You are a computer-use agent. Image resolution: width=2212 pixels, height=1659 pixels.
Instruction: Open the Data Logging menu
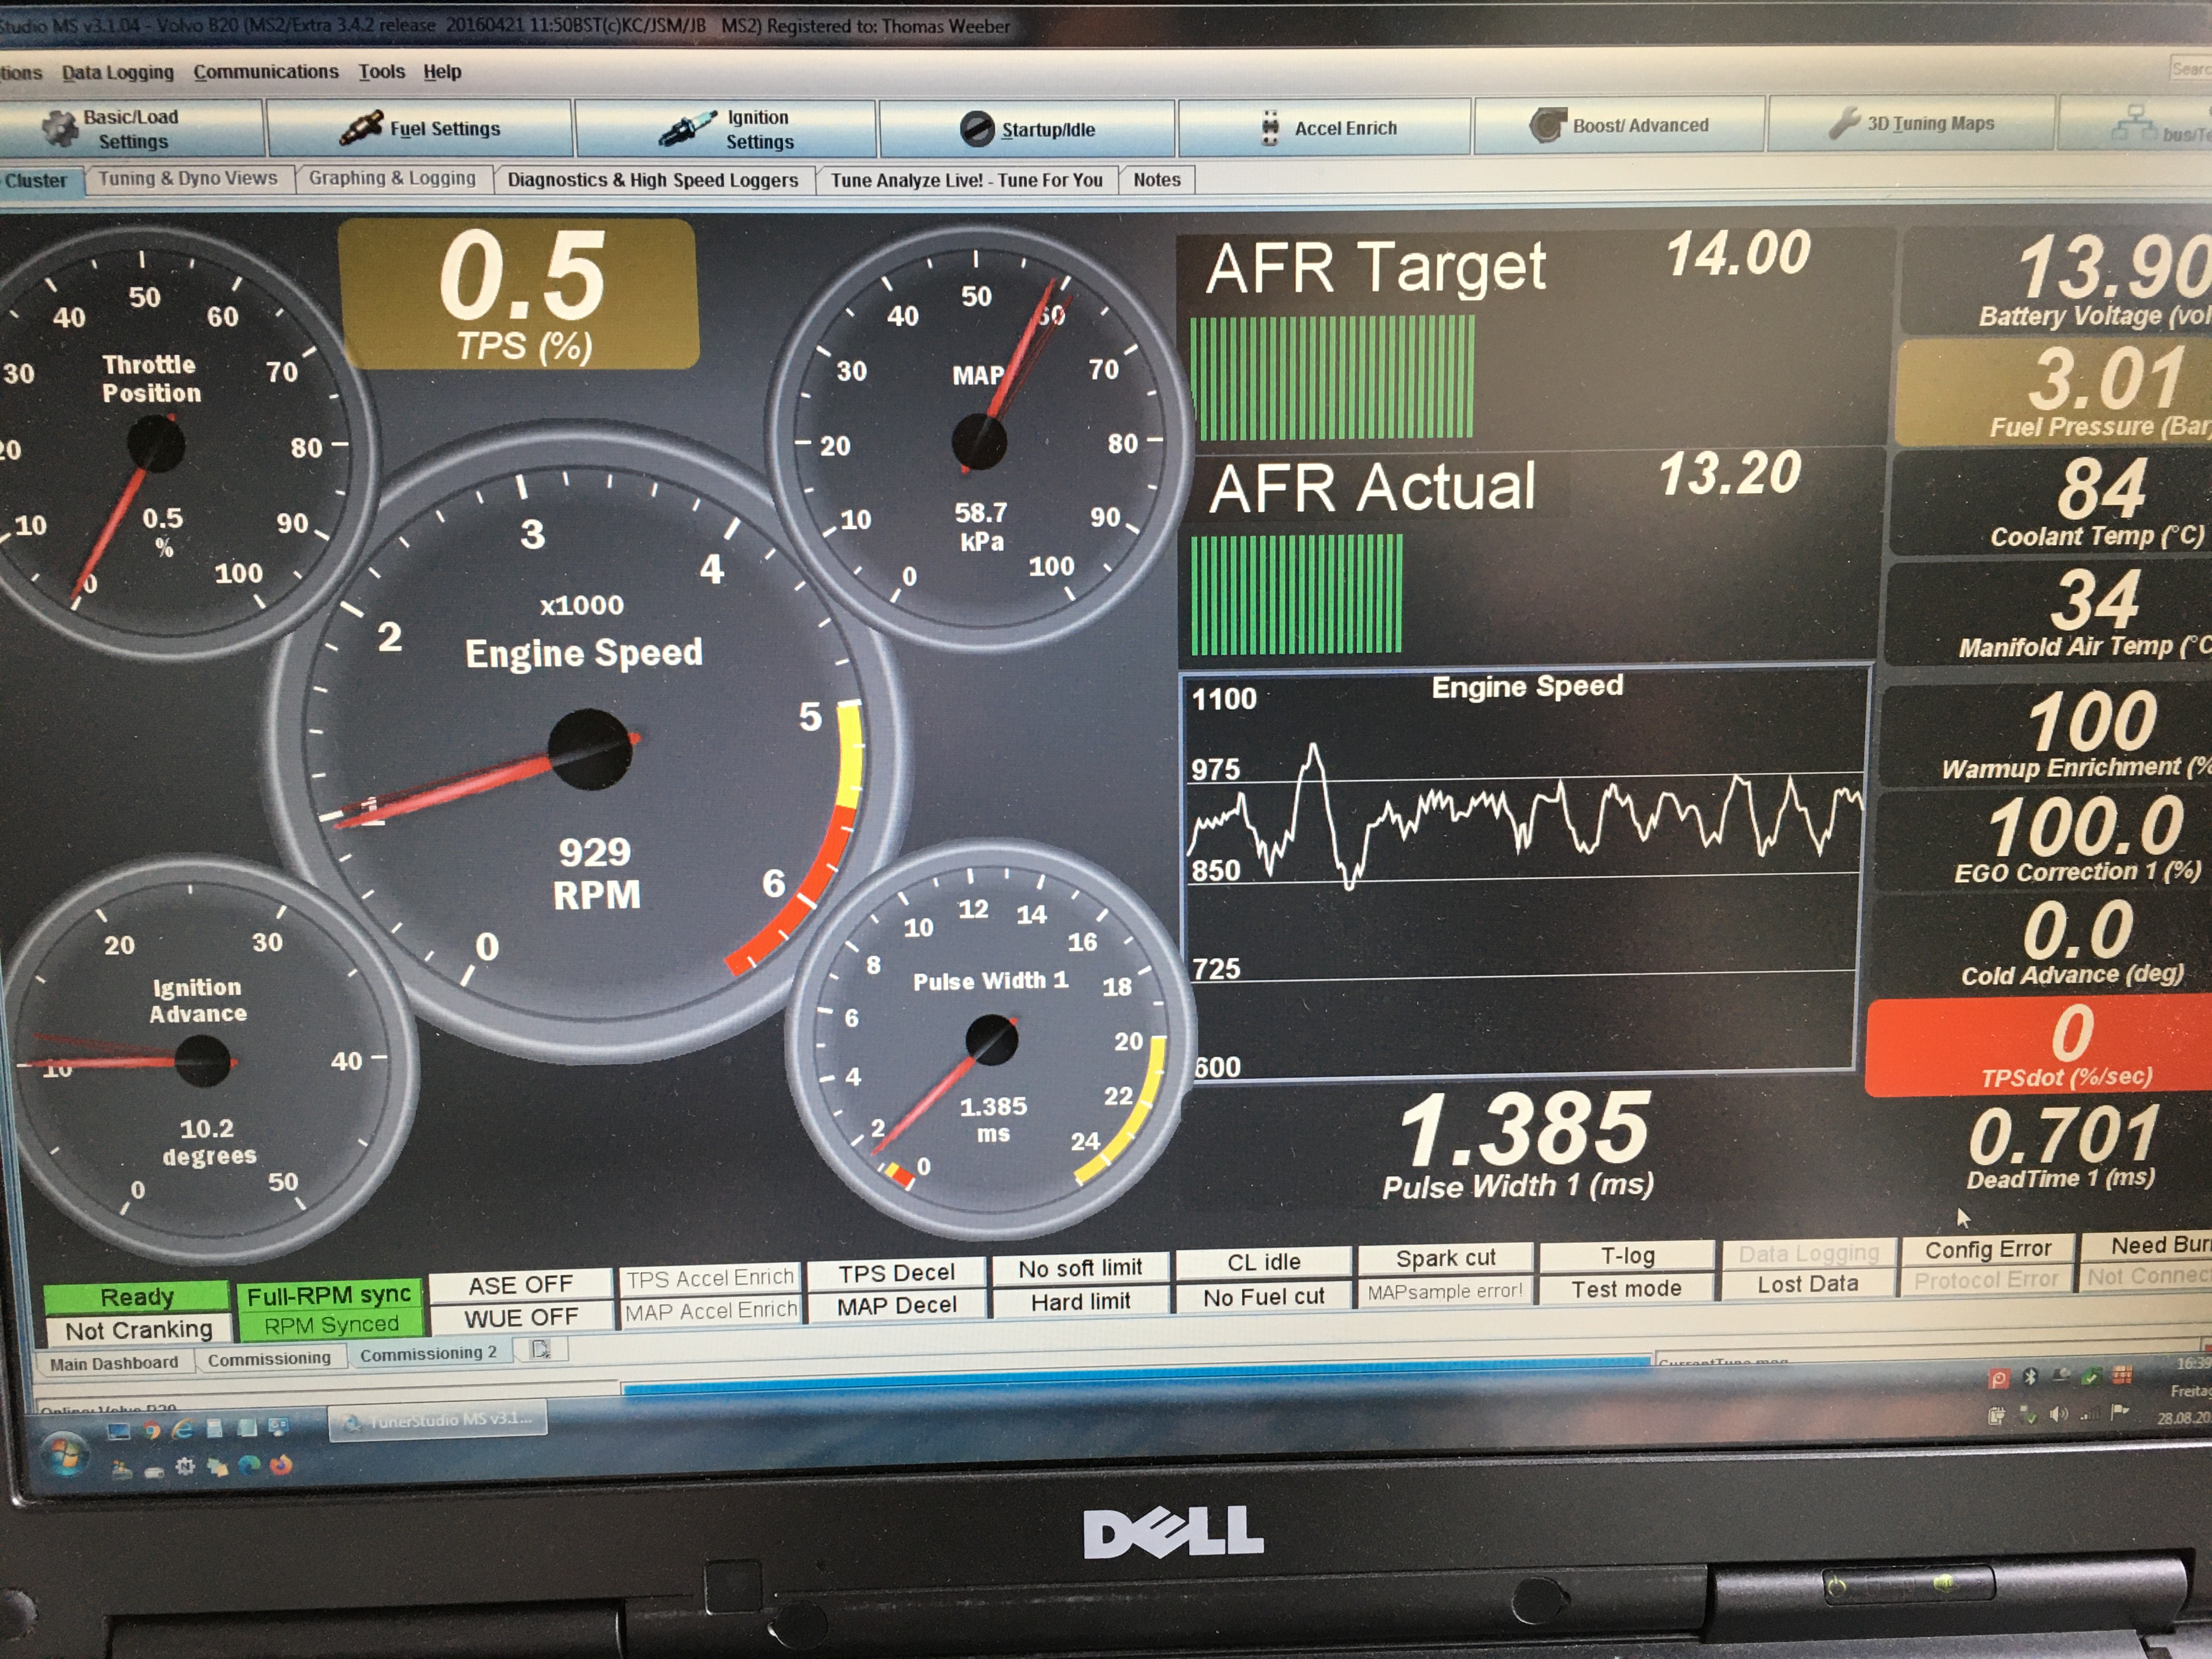[x=117, y=72]
